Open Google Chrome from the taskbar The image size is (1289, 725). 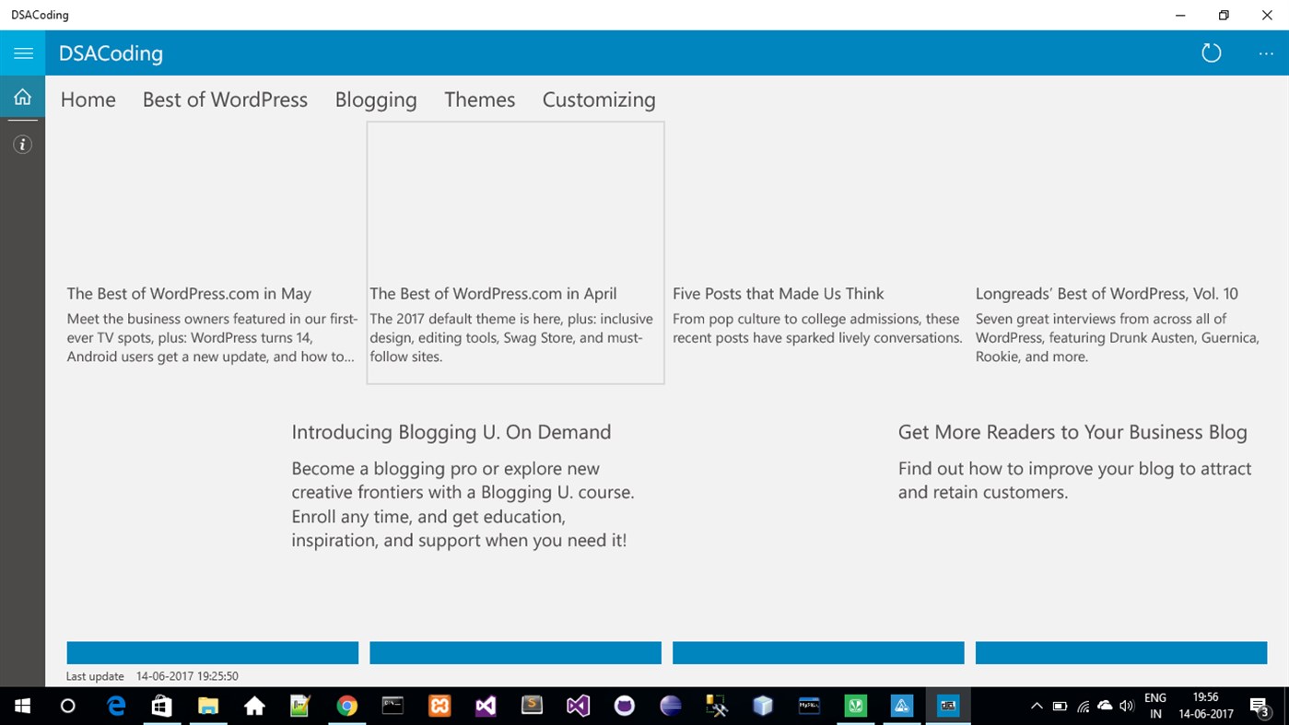click(x=346, y=706)
